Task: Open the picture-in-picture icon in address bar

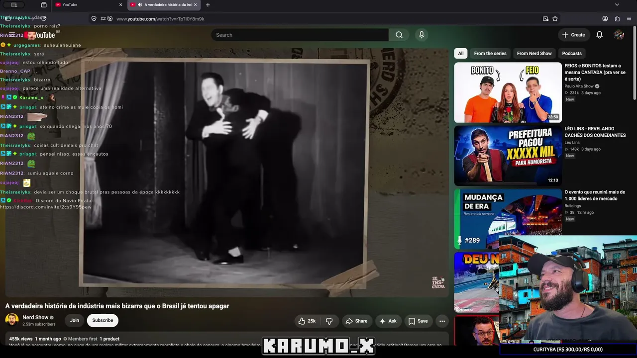Action: 546,19
